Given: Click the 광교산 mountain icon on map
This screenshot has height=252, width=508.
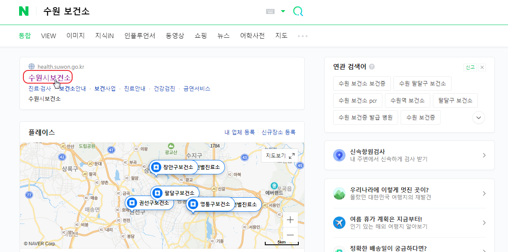Looking at the screenshot, I should coord(171,146).
